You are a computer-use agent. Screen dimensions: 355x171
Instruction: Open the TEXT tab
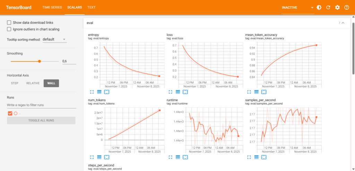(x=92, y=7)
